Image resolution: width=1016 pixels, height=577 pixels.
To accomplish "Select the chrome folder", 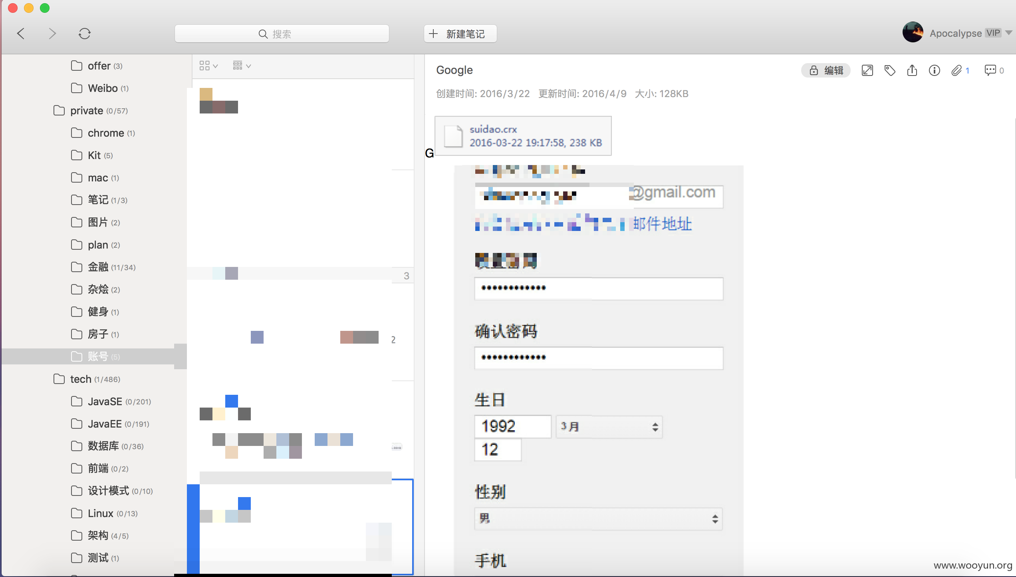I will point(103,133).
